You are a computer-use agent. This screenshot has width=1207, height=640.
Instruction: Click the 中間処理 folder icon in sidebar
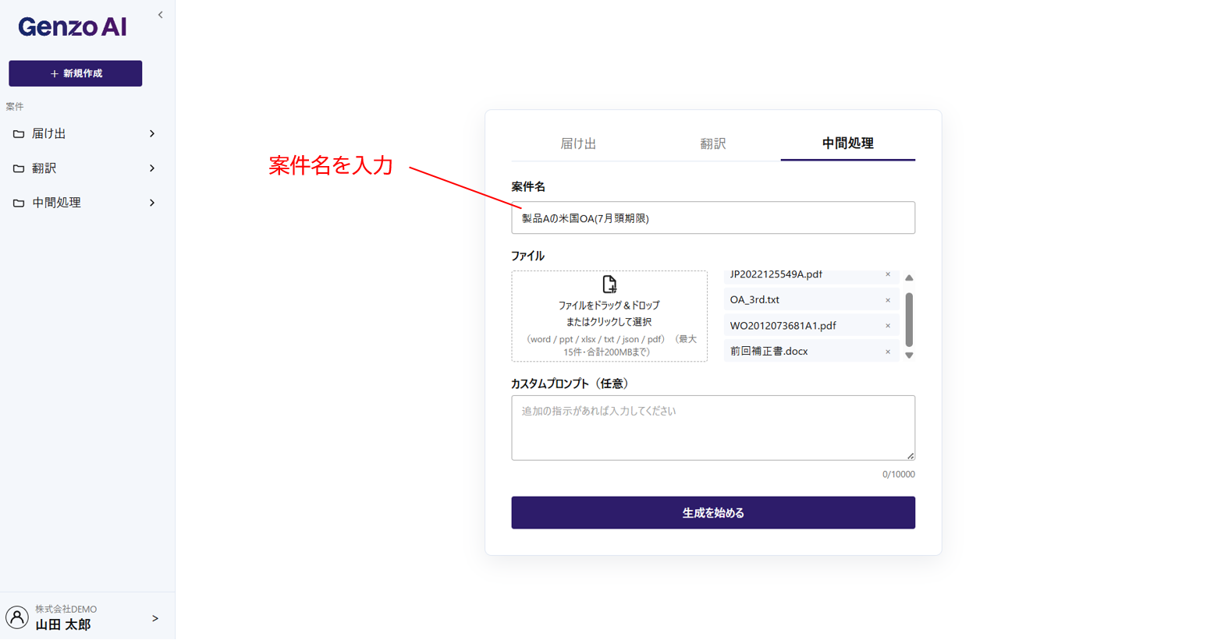coord(19,203)
